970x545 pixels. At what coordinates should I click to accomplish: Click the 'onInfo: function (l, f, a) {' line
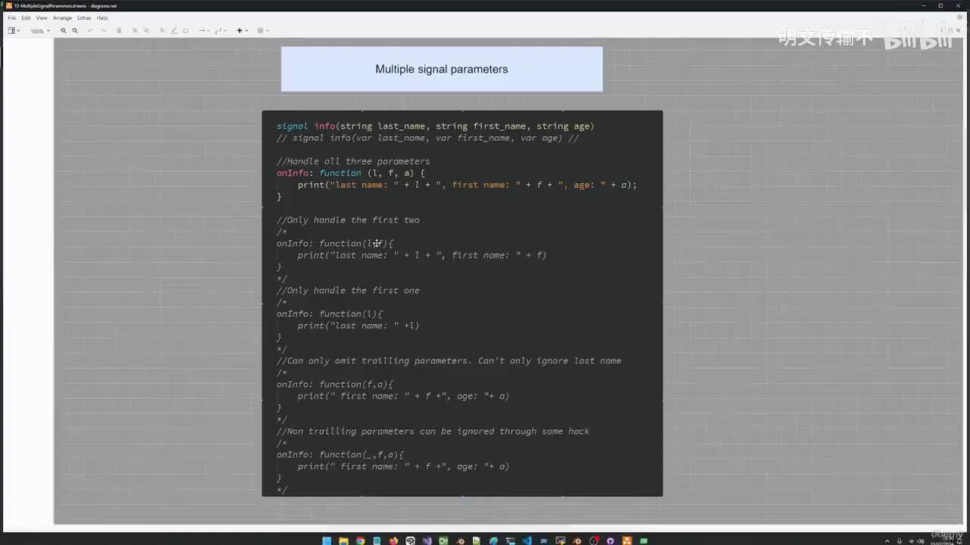pos(351,173)
